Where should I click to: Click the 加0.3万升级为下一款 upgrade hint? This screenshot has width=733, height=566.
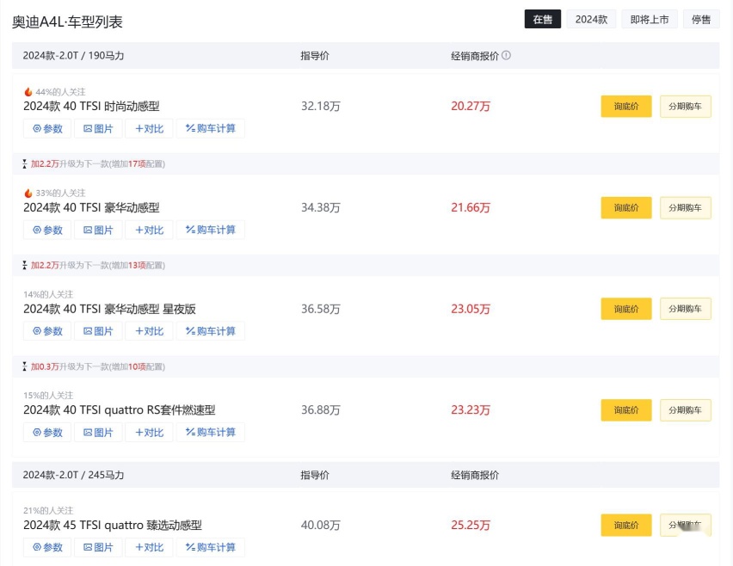click(98, 366)
